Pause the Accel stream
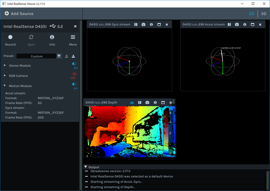The height and width of the screenshot is (191, 270). 229,25
